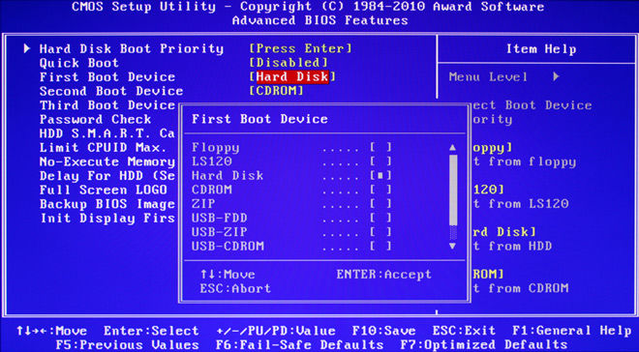Viewport: 639px width, 352px height.
Task: Open the highlighted Hard Disk value
Action: click(x=292, y=76)
